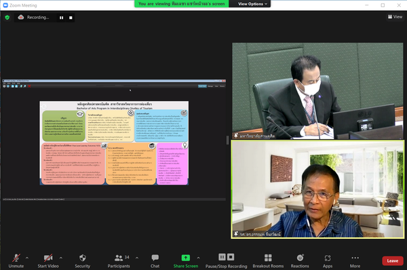Open the Chat panel
The width and height of the screenshot is (407, 270).
(155, 261)
